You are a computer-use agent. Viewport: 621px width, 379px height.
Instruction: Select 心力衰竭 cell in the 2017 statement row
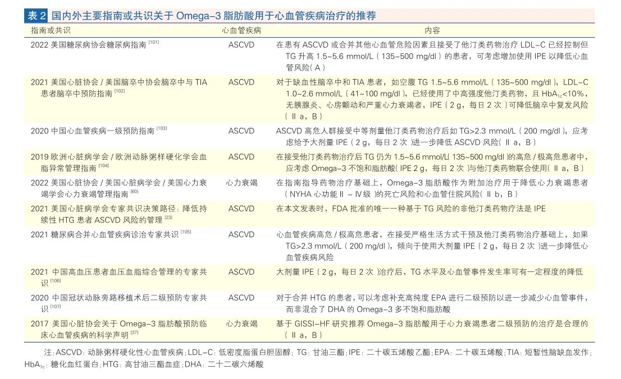click(x=241, y=323)
